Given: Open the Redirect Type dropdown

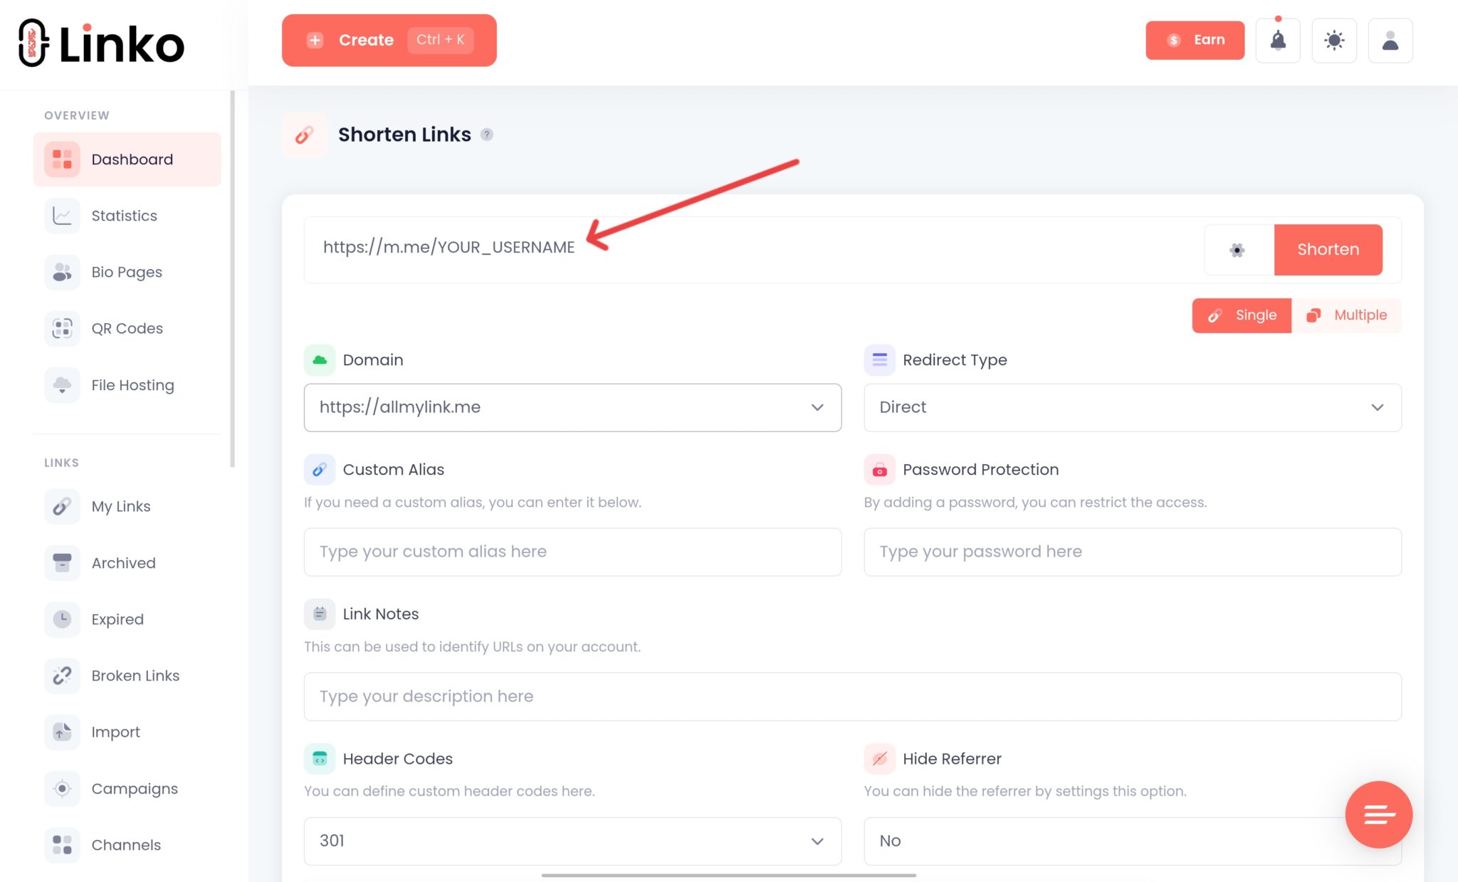Looking at the screenshot, I should (x=1132, y=407).
